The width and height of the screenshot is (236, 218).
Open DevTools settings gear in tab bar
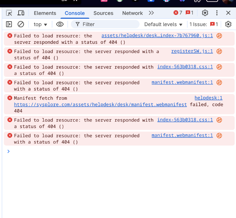pyautogui.click(x=205, y=13)
